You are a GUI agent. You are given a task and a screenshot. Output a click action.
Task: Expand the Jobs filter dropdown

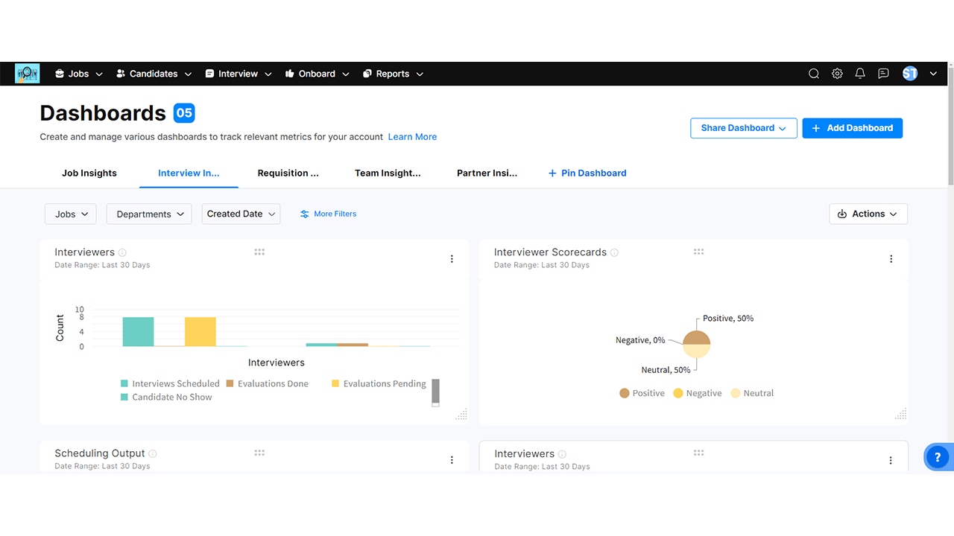tap(72, 214)
